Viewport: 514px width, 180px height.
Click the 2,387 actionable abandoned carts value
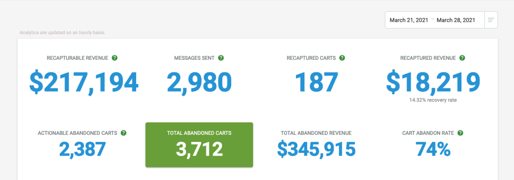tap(82, 149)
